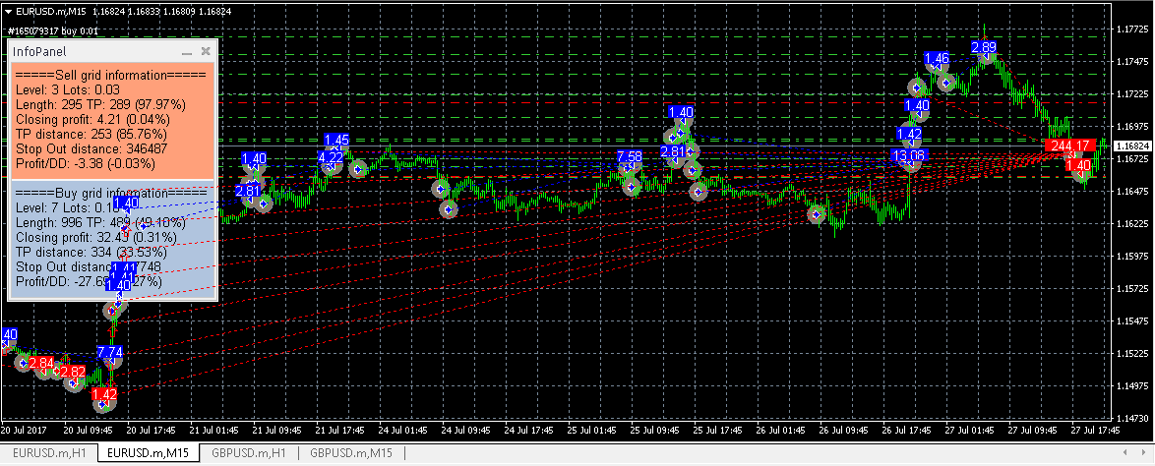Screen dimensions: 1155x466
Task: Click the blue 7.58 trade label
Action: pyautogui.click(x=629, y=156)
